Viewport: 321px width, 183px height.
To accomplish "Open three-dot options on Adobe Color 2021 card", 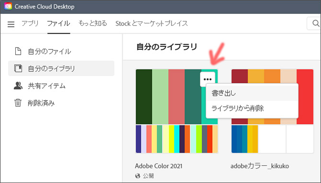I will (207, 79).
